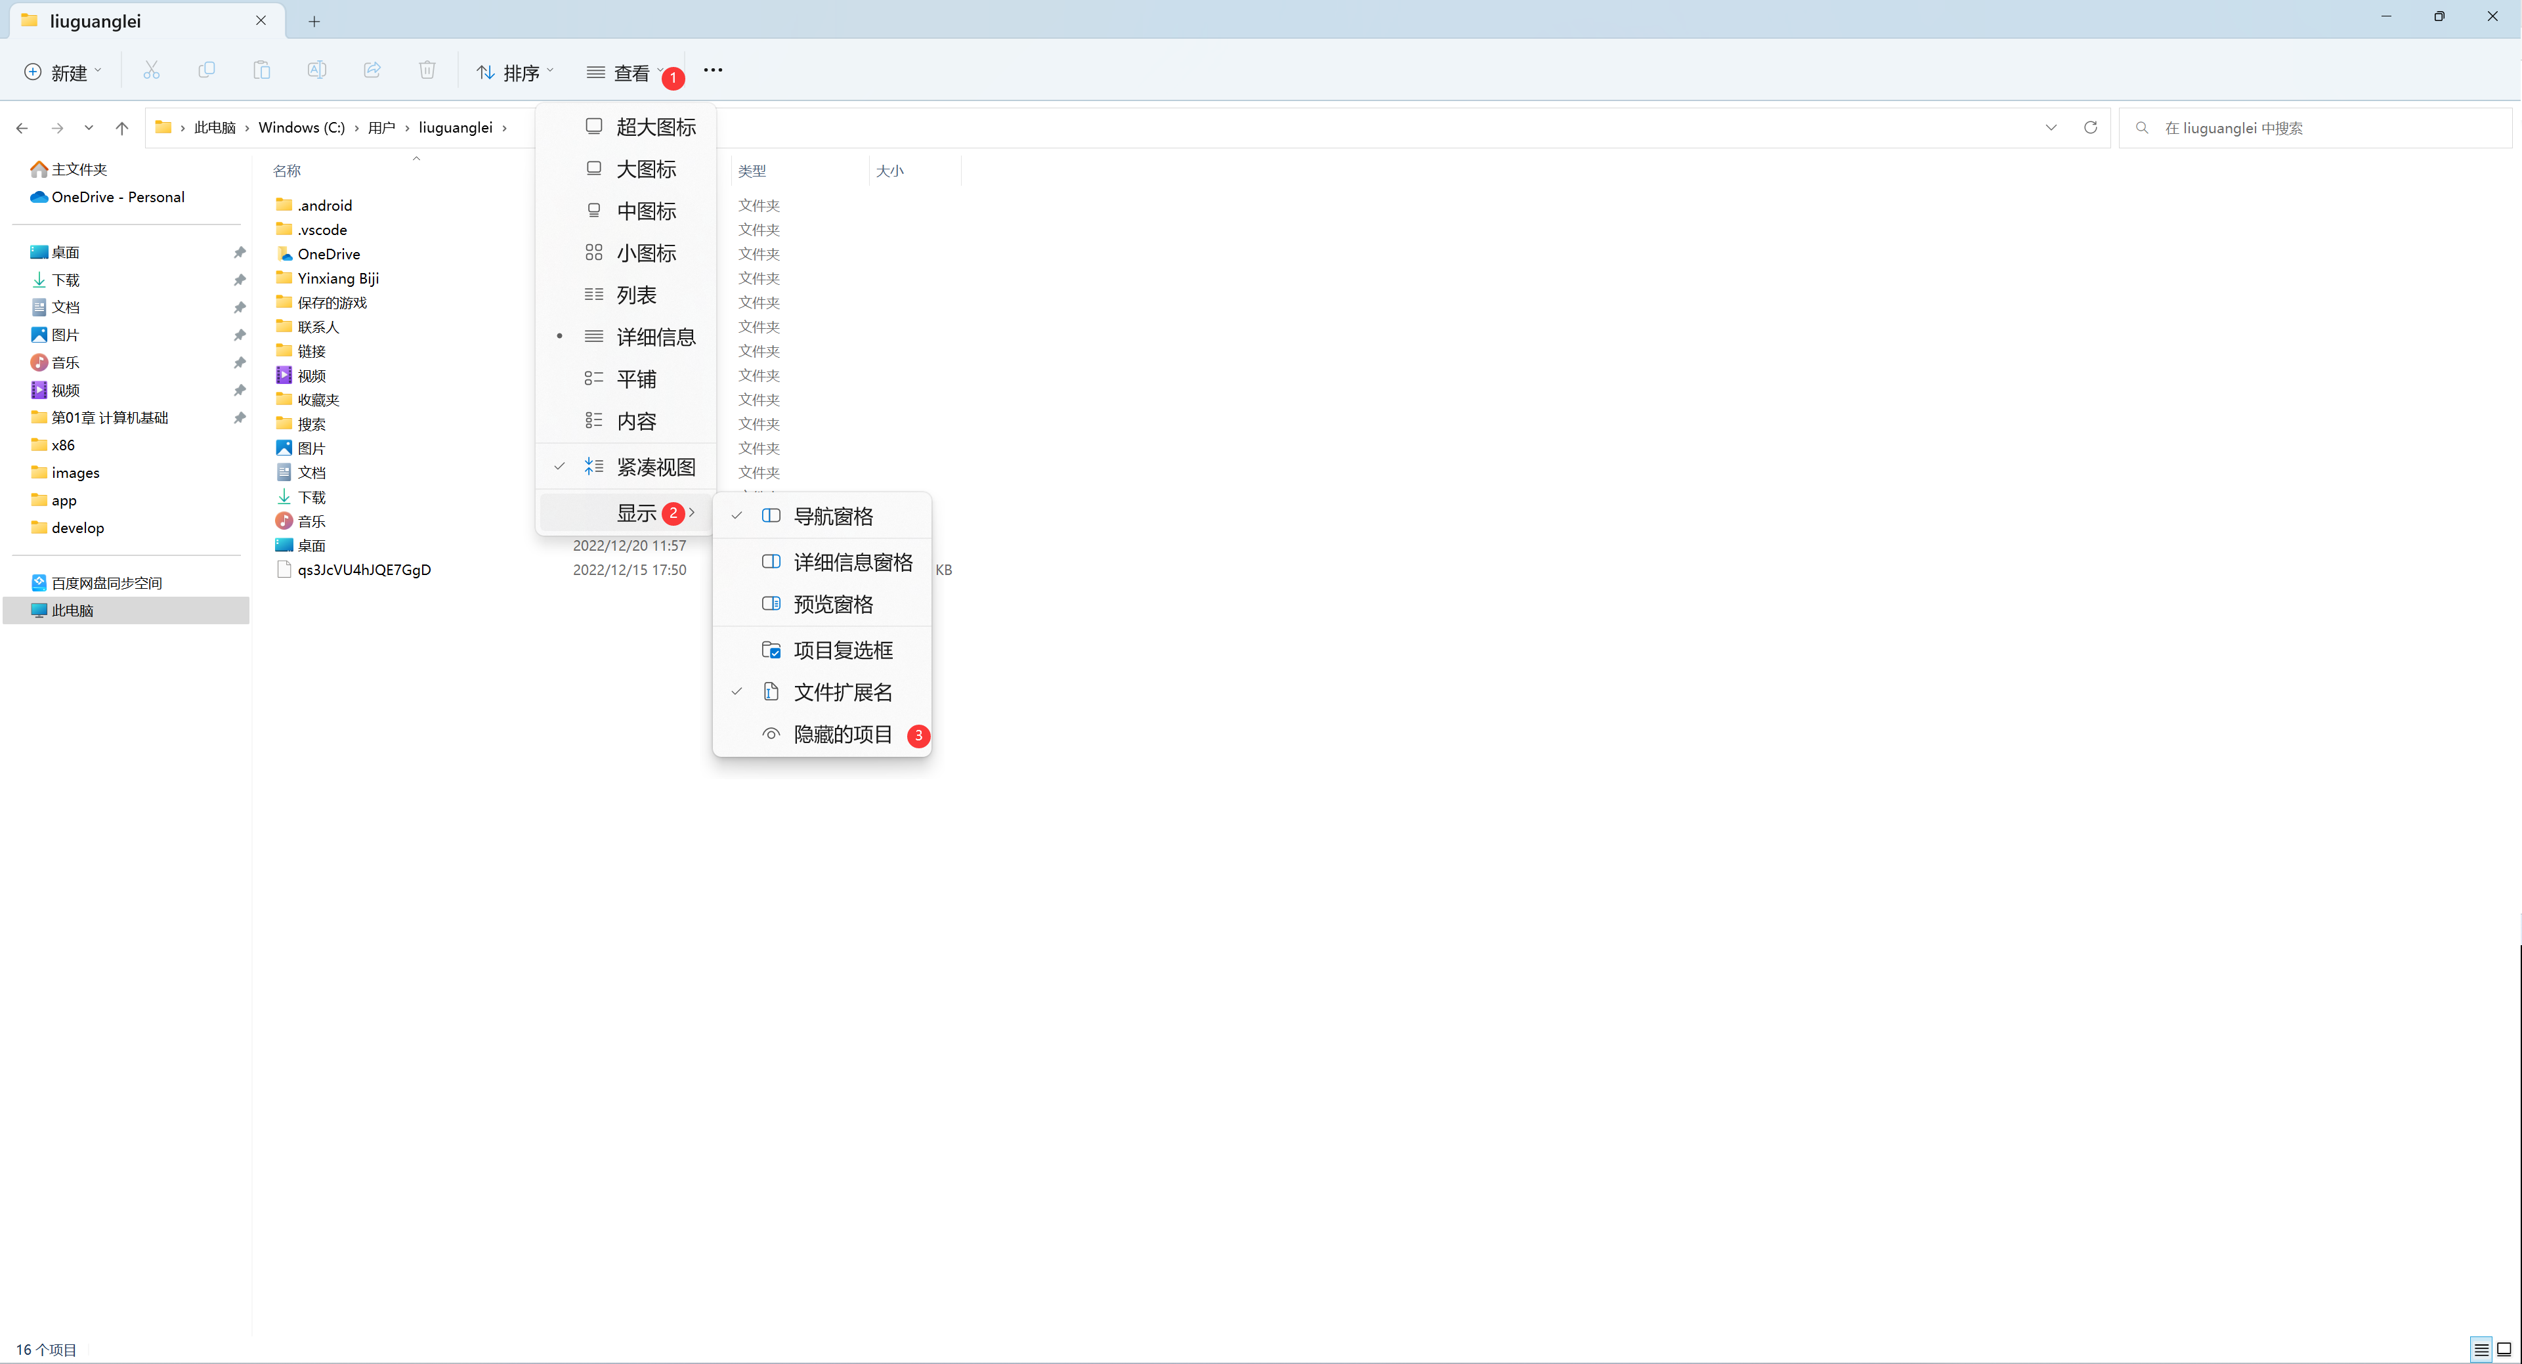This screenshot has width=2522, height=1364.
Task: Expand address bar history dropdown
Action: tap(2051, 127)
